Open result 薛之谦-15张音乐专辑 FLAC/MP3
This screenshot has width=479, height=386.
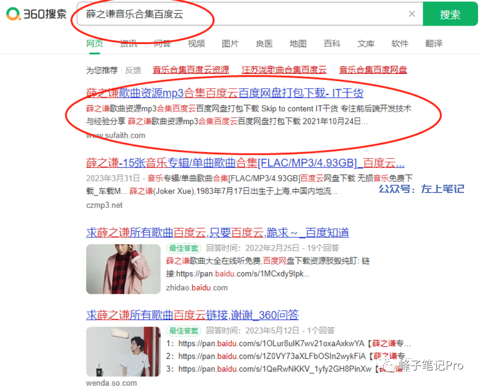245,163
